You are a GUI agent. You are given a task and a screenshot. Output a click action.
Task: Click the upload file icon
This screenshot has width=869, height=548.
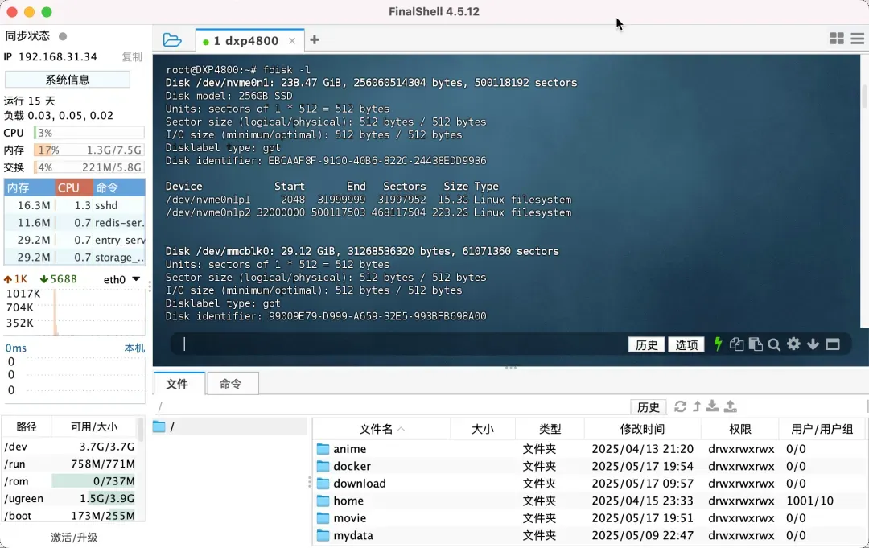click(x=731, y=406)
